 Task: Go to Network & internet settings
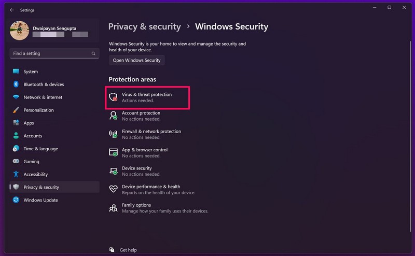pyautogui.click(x=43, y=97)
